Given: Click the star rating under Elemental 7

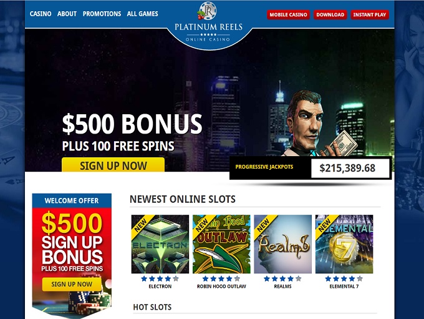Looking at the screenshot, I should point(344,278).
